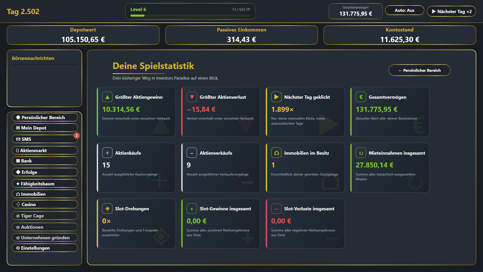Return via ← Persönlicher Bereich button
Viewport: 483px width, 272px height.
point(419,70)
